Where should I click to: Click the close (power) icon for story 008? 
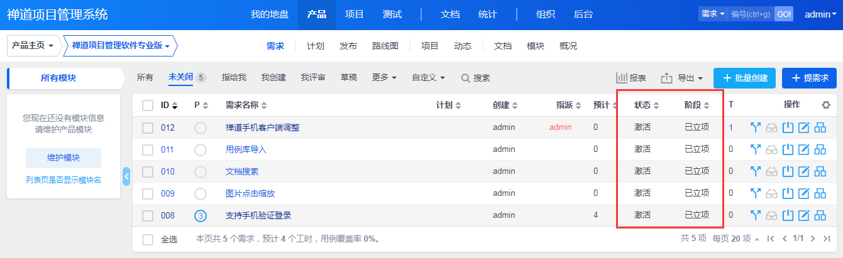[788, 215]
